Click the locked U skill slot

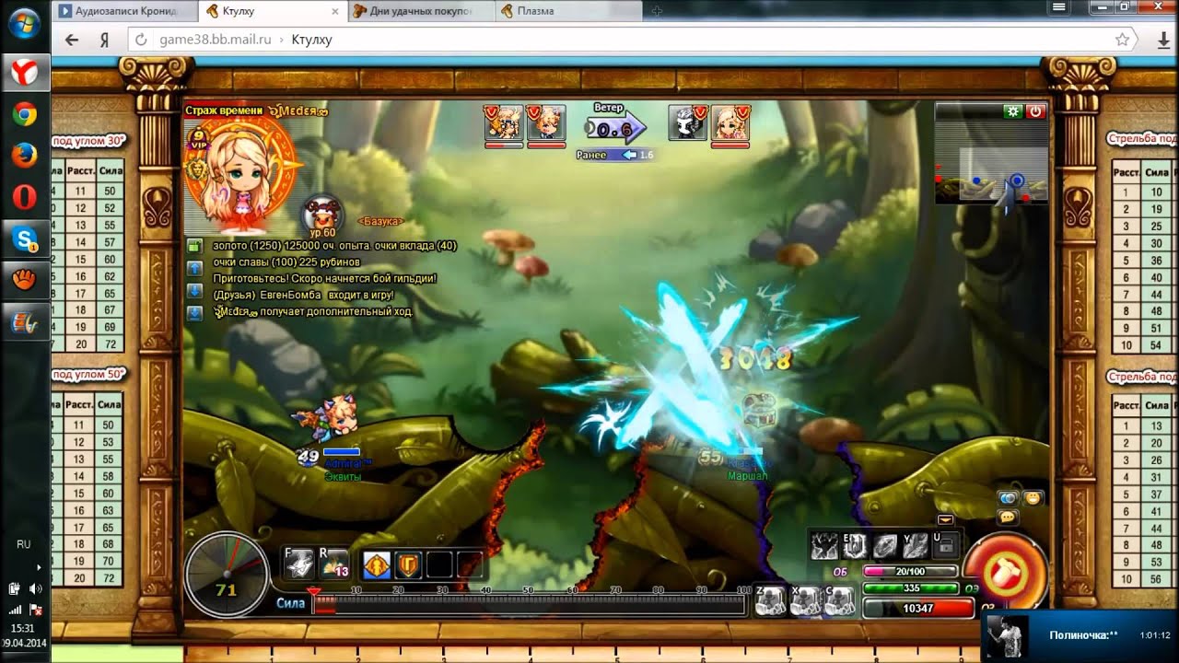[x=945, y=546]
